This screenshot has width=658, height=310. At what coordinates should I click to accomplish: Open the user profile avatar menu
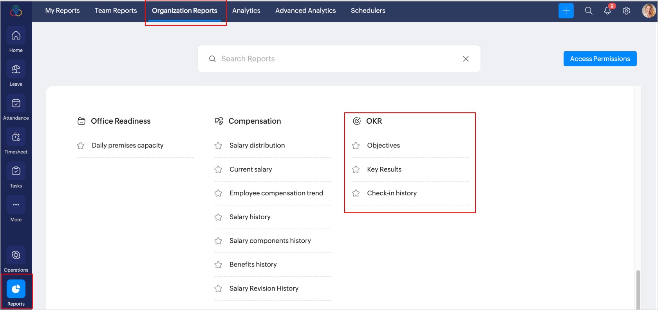(x=648, y=11)
